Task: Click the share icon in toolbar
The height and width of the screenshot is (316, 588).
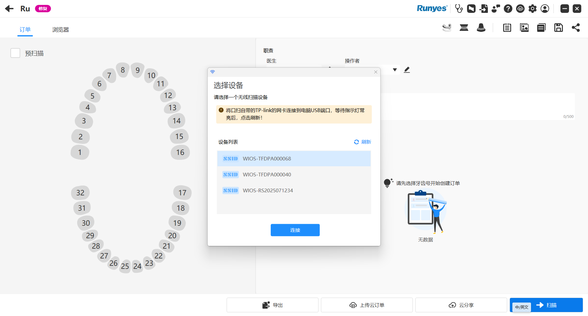Action: coord(575,28)
